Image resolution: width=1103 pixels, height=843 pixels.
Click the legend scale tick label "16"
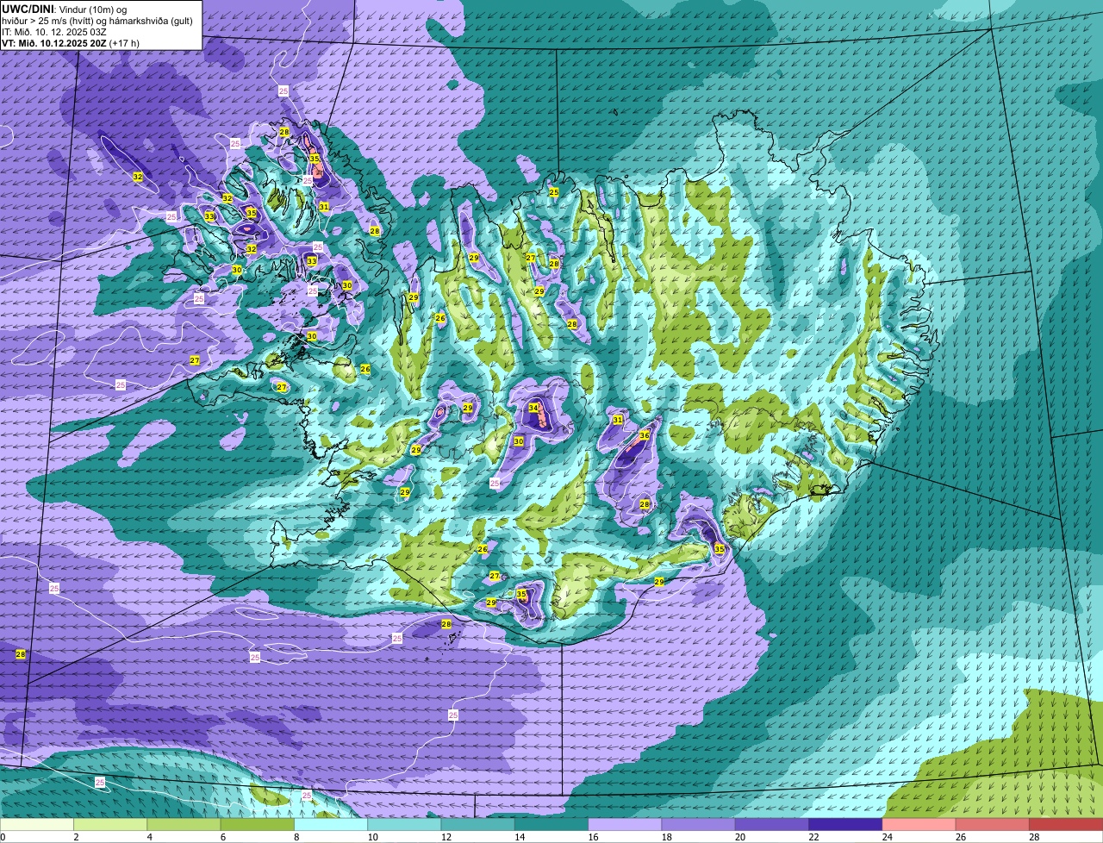click(x=593, y=837)
